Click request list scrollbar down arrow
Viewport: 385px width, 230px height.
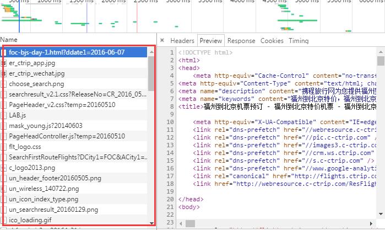[151, 221]
